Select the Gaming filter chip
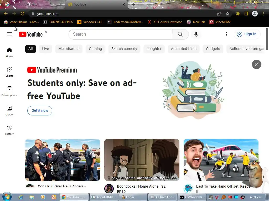 (x=95, y=49)
